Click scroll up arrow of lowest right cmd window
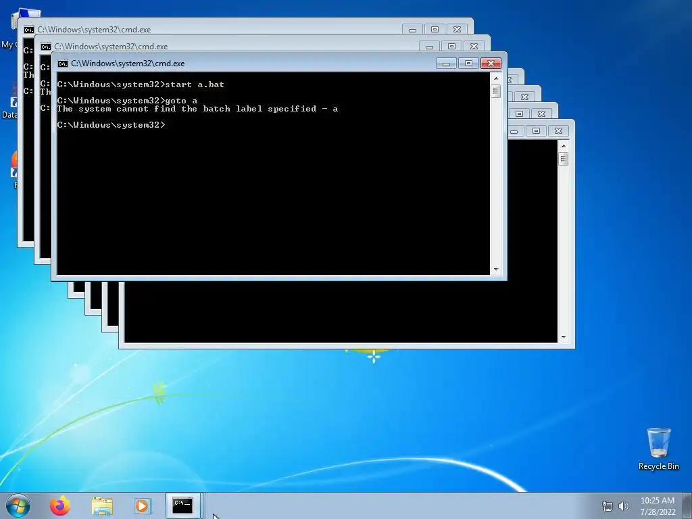The image size is (692, 519). coord(563,146)
